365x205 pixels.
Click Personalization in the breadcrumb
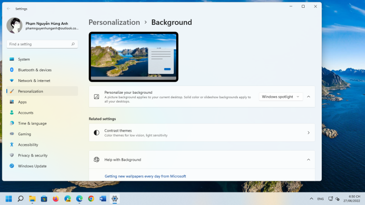pos(114,22)
